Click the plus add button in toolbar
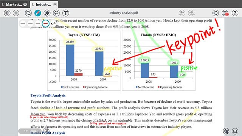The image size is (242, 136). (16, 13)
